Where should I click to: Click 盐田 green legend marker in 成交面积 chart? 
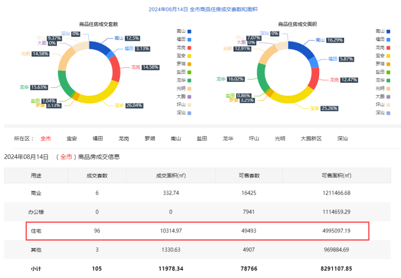point(388,72)
